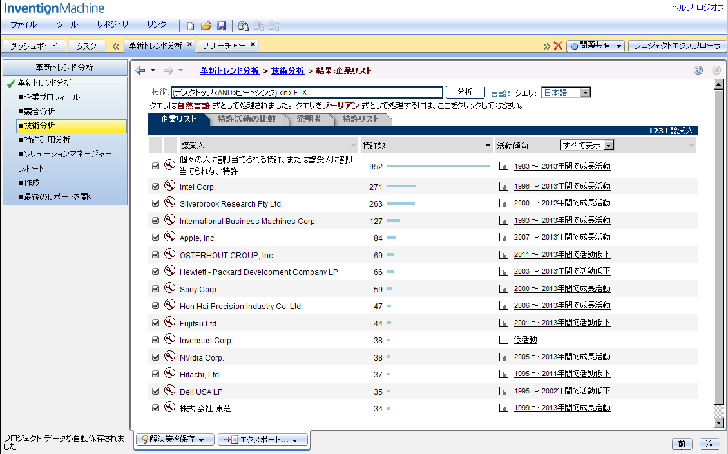728x454 pixels.
Task: Click the first database toolbar icon
Action: tap(244, 26)
